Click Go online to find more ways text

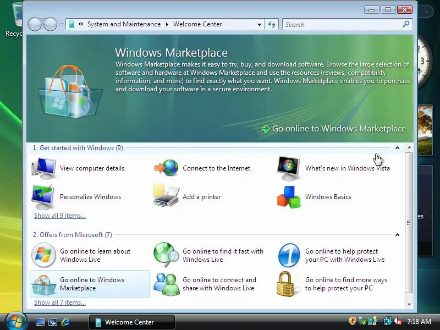pyautogui.click(x=346, y=284)
